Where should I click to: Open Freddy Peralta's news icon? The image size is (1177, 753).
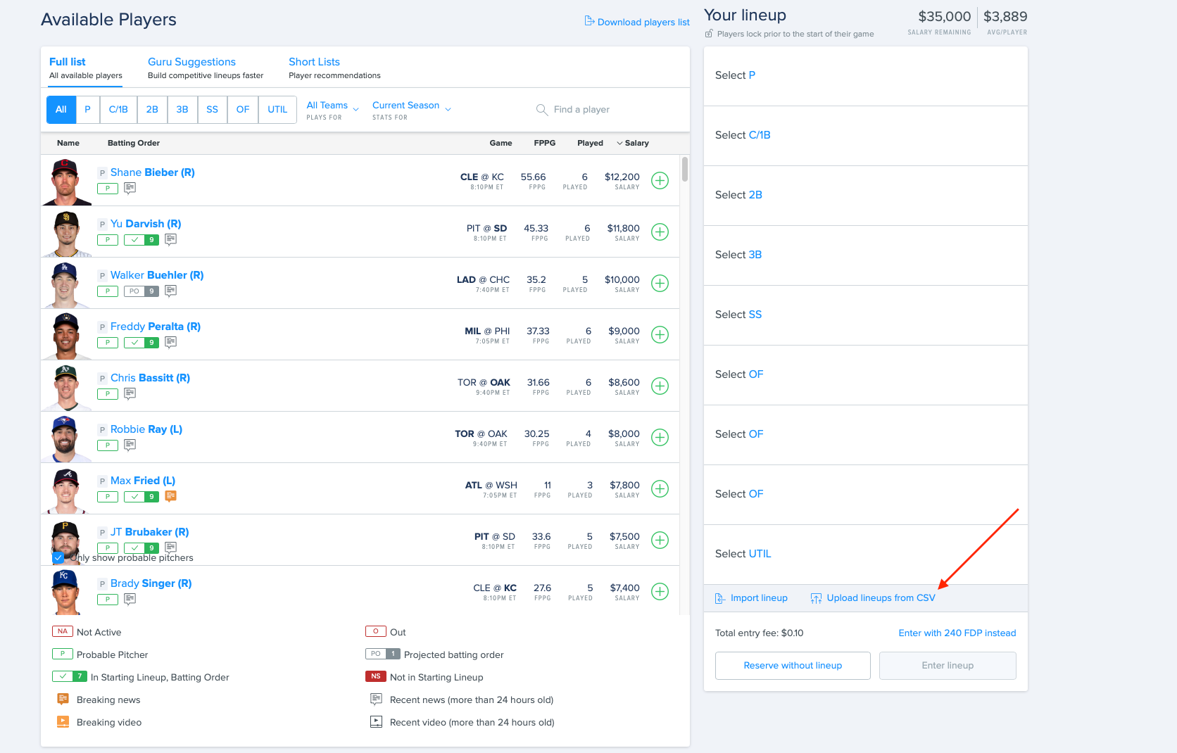pos(170,342)
